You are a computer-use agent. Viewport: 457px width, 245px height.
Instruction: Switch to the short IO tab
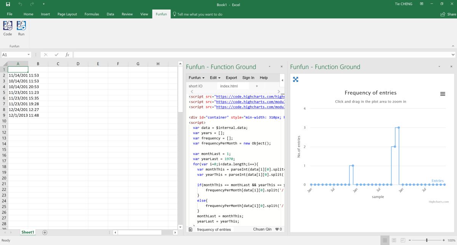[196, 86]
